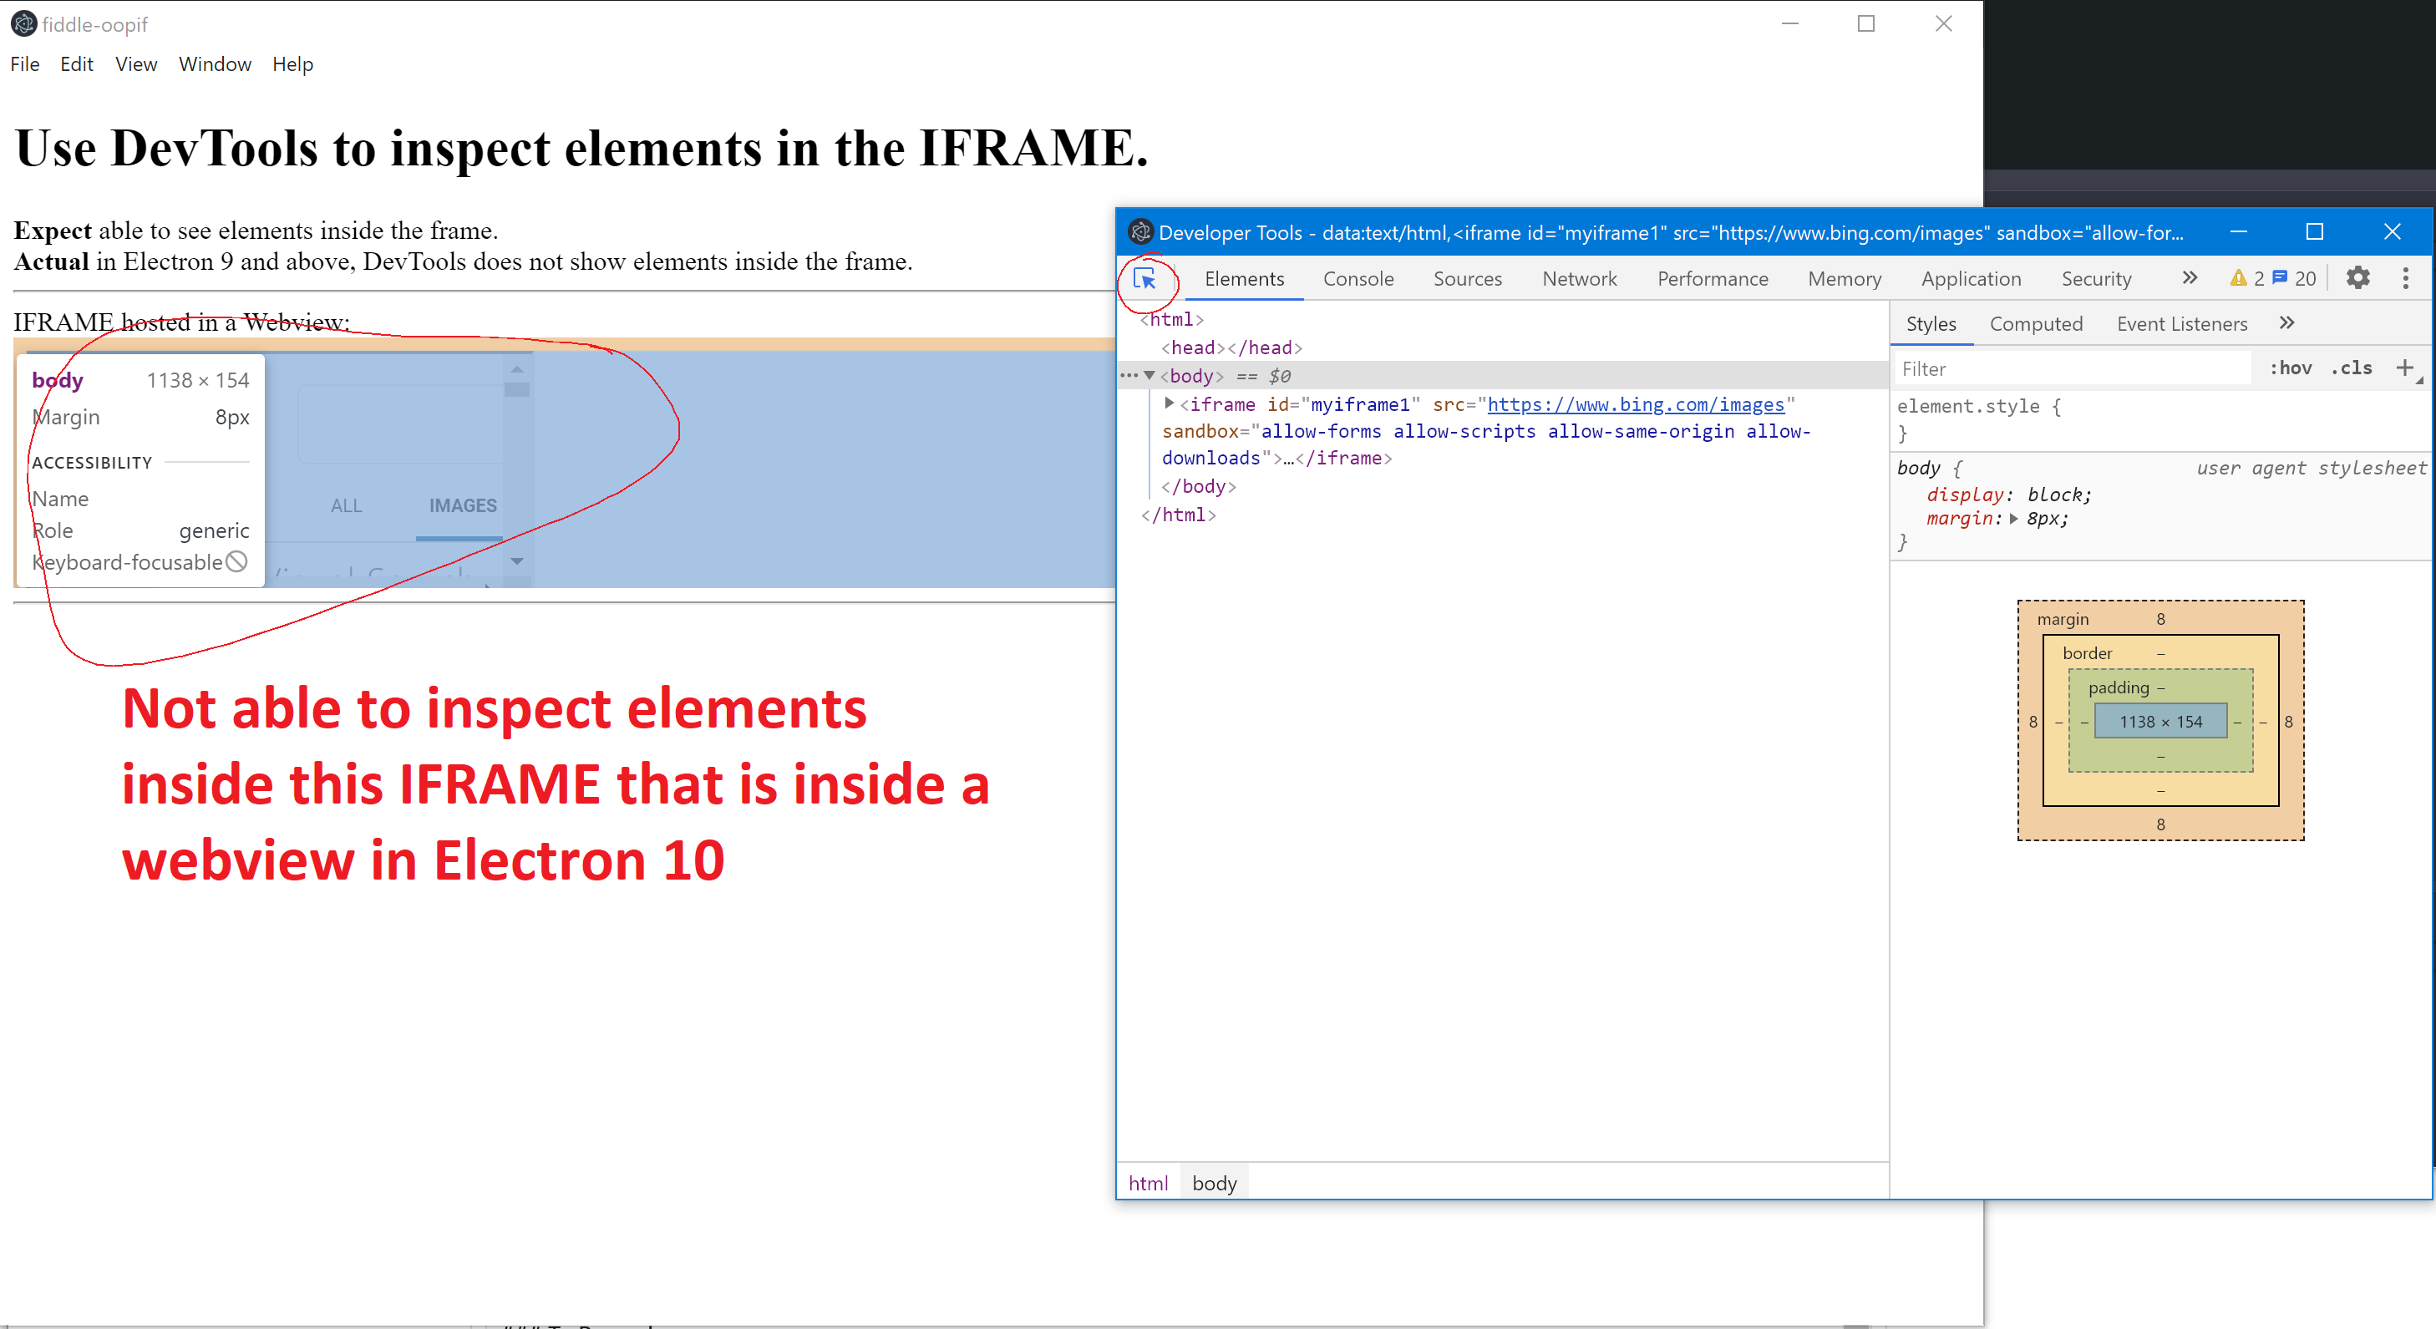Switch to Computed styles tab

click(x=2036, y=324)
